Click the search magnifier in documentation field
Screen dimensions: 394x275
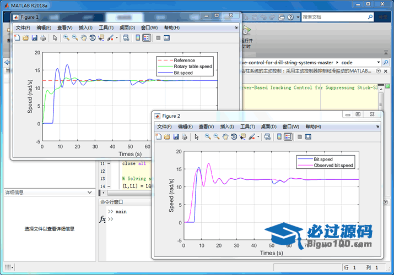pos(370,17)
